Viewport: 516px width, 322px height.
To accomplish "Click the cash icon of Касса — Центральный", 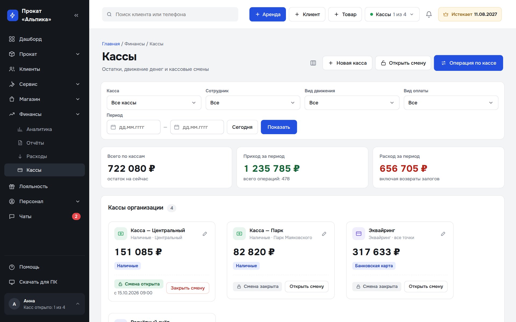I will point(121,234).
